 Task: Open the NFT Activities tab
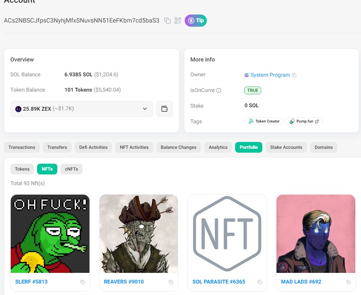pos(134,147)
